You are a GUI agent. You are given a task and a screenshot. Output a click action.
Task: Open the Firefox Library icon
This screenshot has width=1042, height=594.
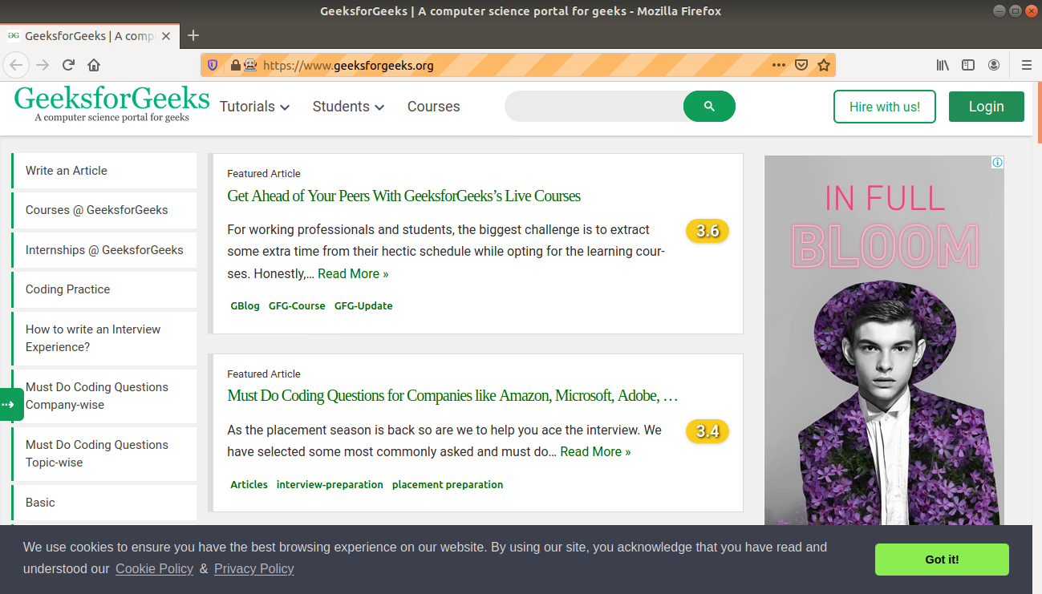click(x=943, y=65)
